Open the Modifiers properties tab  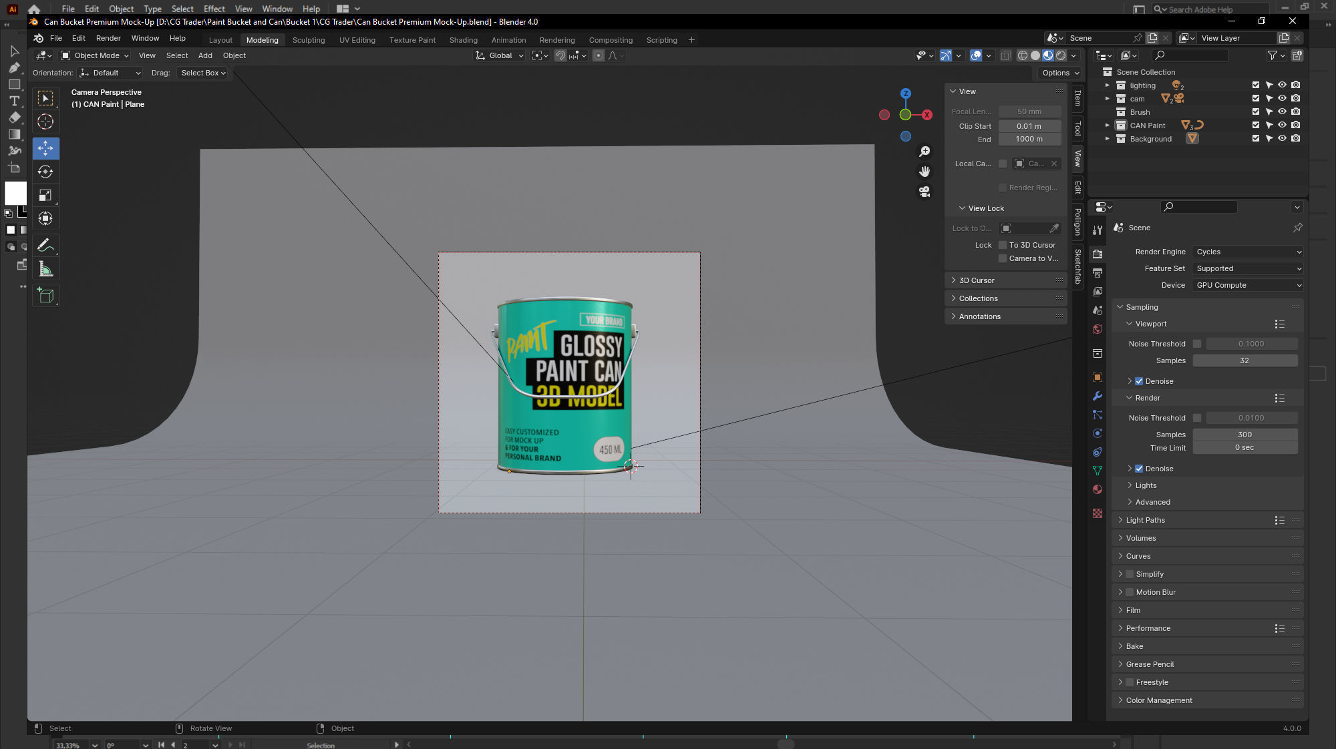click(1098, 396)
